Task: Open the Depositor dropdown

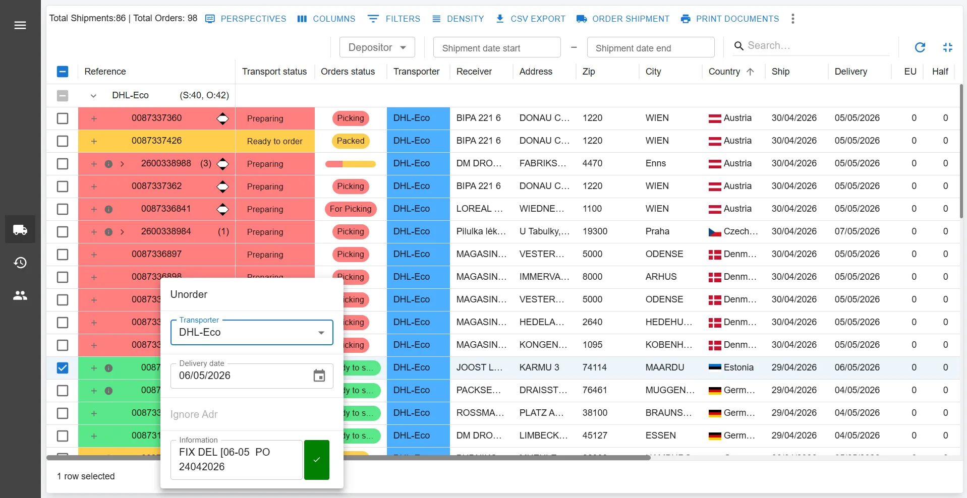Action: (x=377, y=47)
